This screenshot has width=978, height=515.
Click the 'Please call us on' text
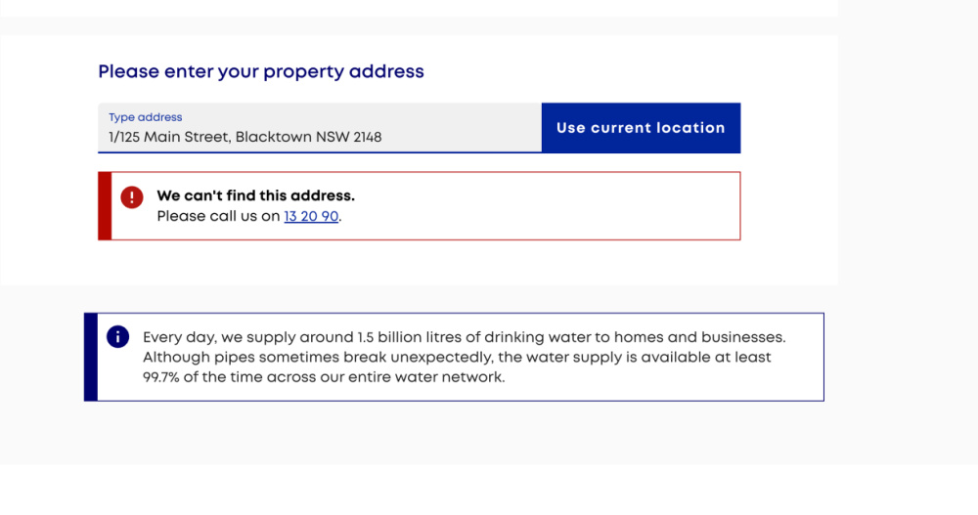coord(218,216)
